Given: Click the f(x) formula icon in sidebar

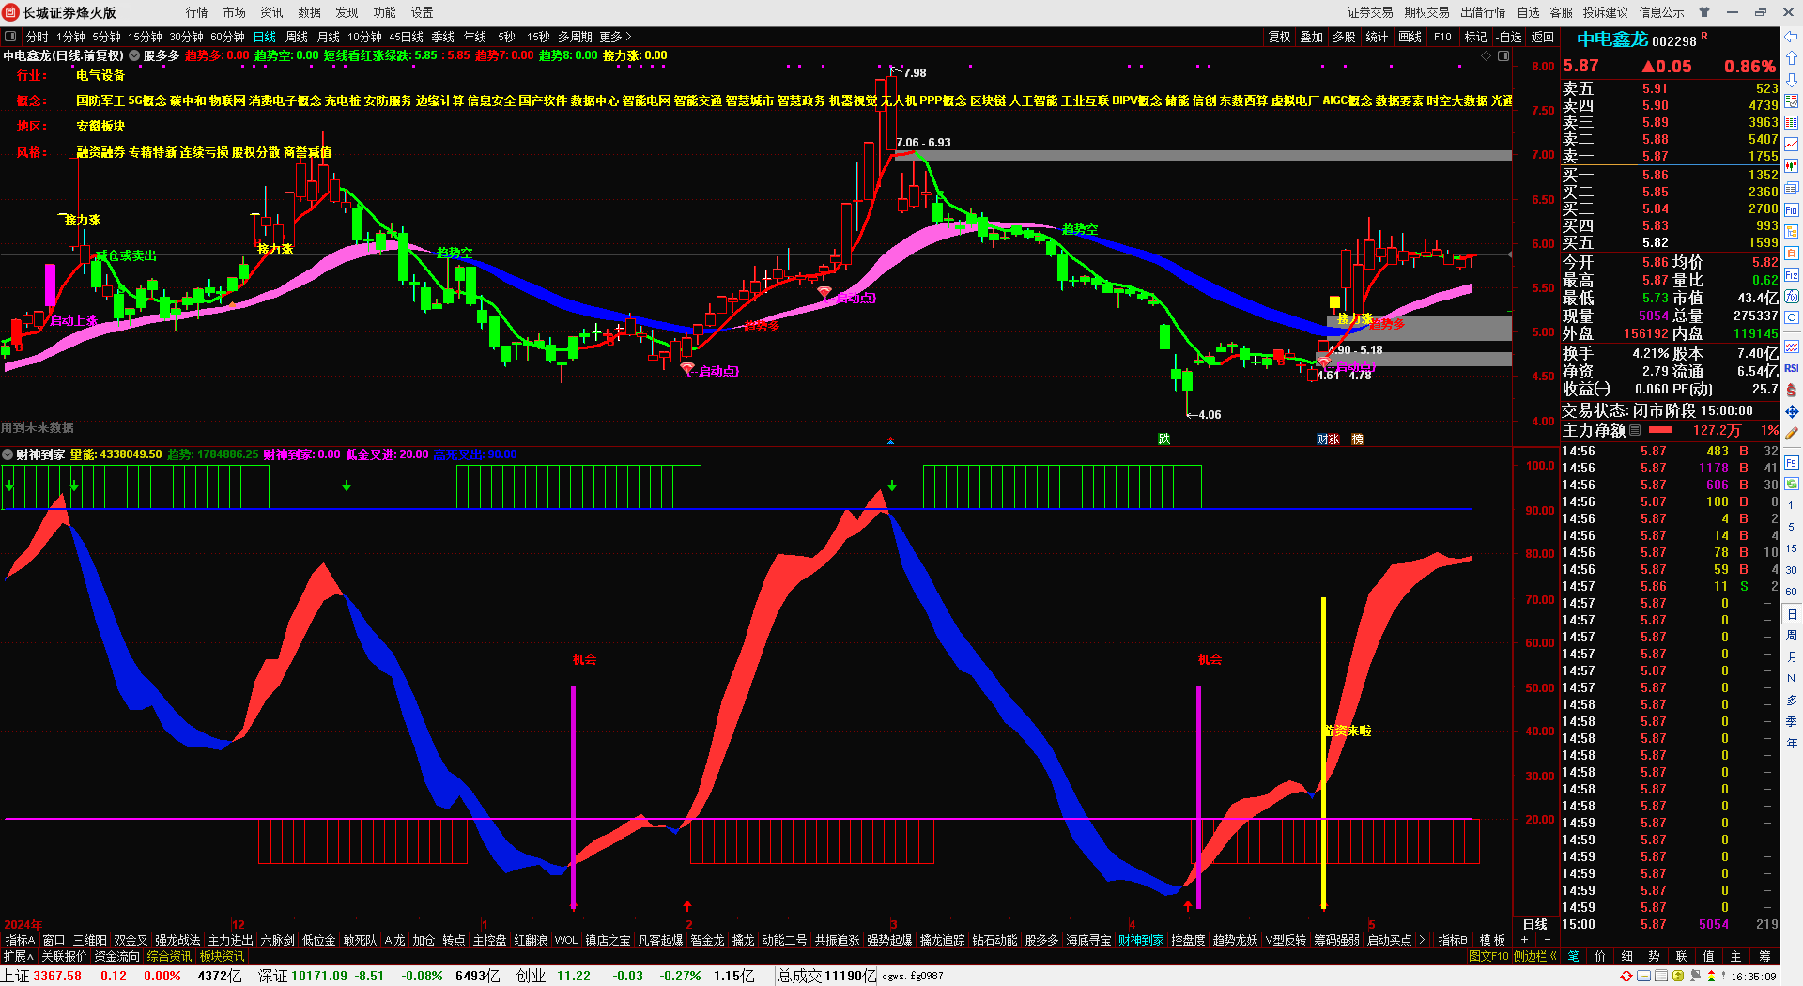Looking at the screenshot, I should 1792,297.
